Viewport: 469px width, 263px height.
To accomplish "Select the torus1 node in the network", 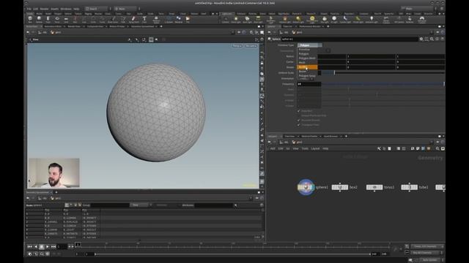I will (x=374, y=187).
